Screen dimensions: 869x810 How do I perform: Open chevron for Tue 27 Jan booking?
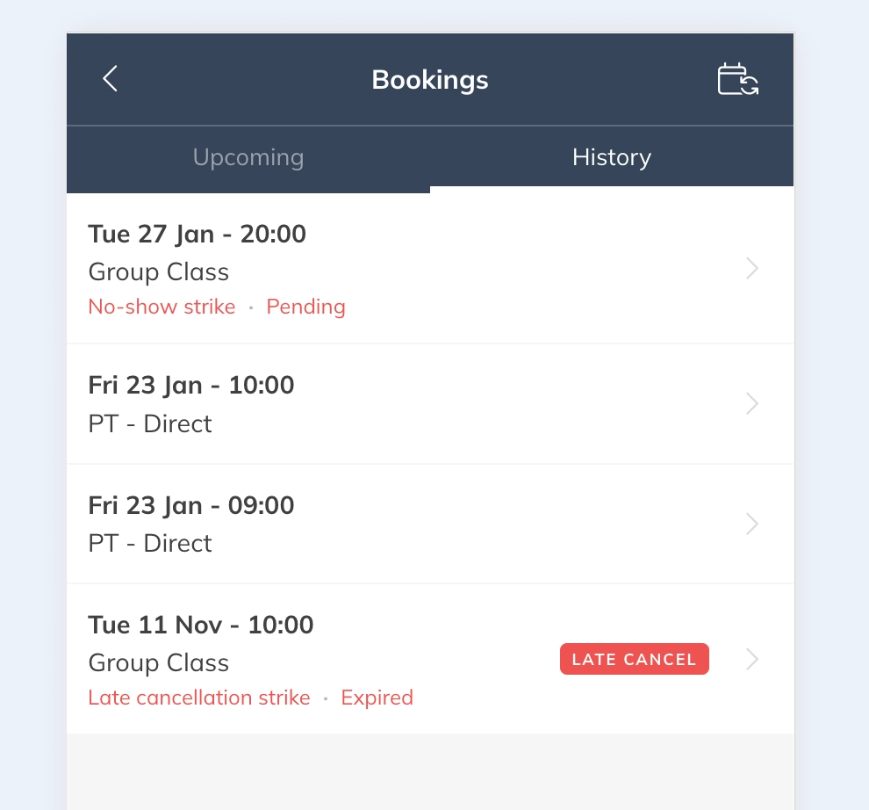click(751, 269)
